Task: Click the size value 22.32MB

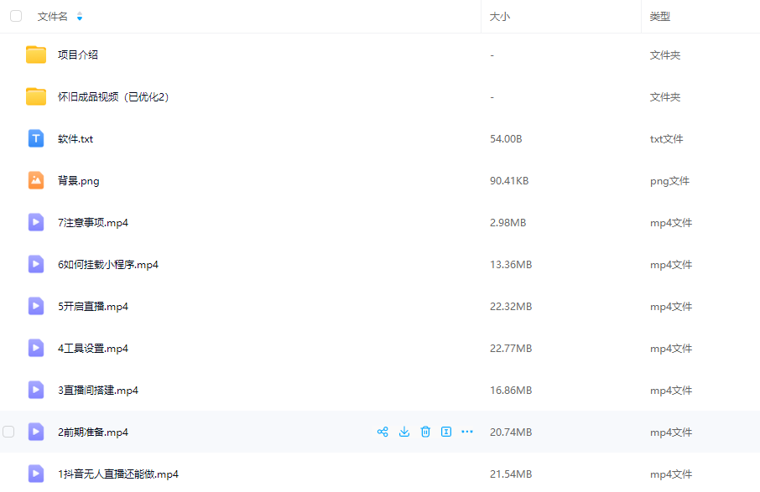Action: coord(511,307)
